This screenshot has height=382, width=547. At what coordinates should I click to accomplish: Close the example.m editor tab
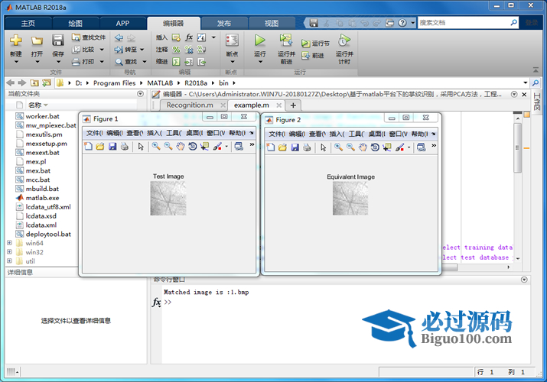pos(278,105)
